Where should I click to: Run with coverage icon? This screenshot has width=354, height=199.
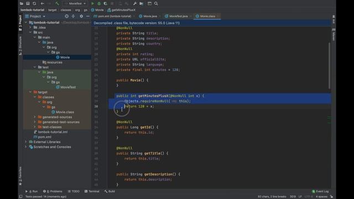(105, 4)
